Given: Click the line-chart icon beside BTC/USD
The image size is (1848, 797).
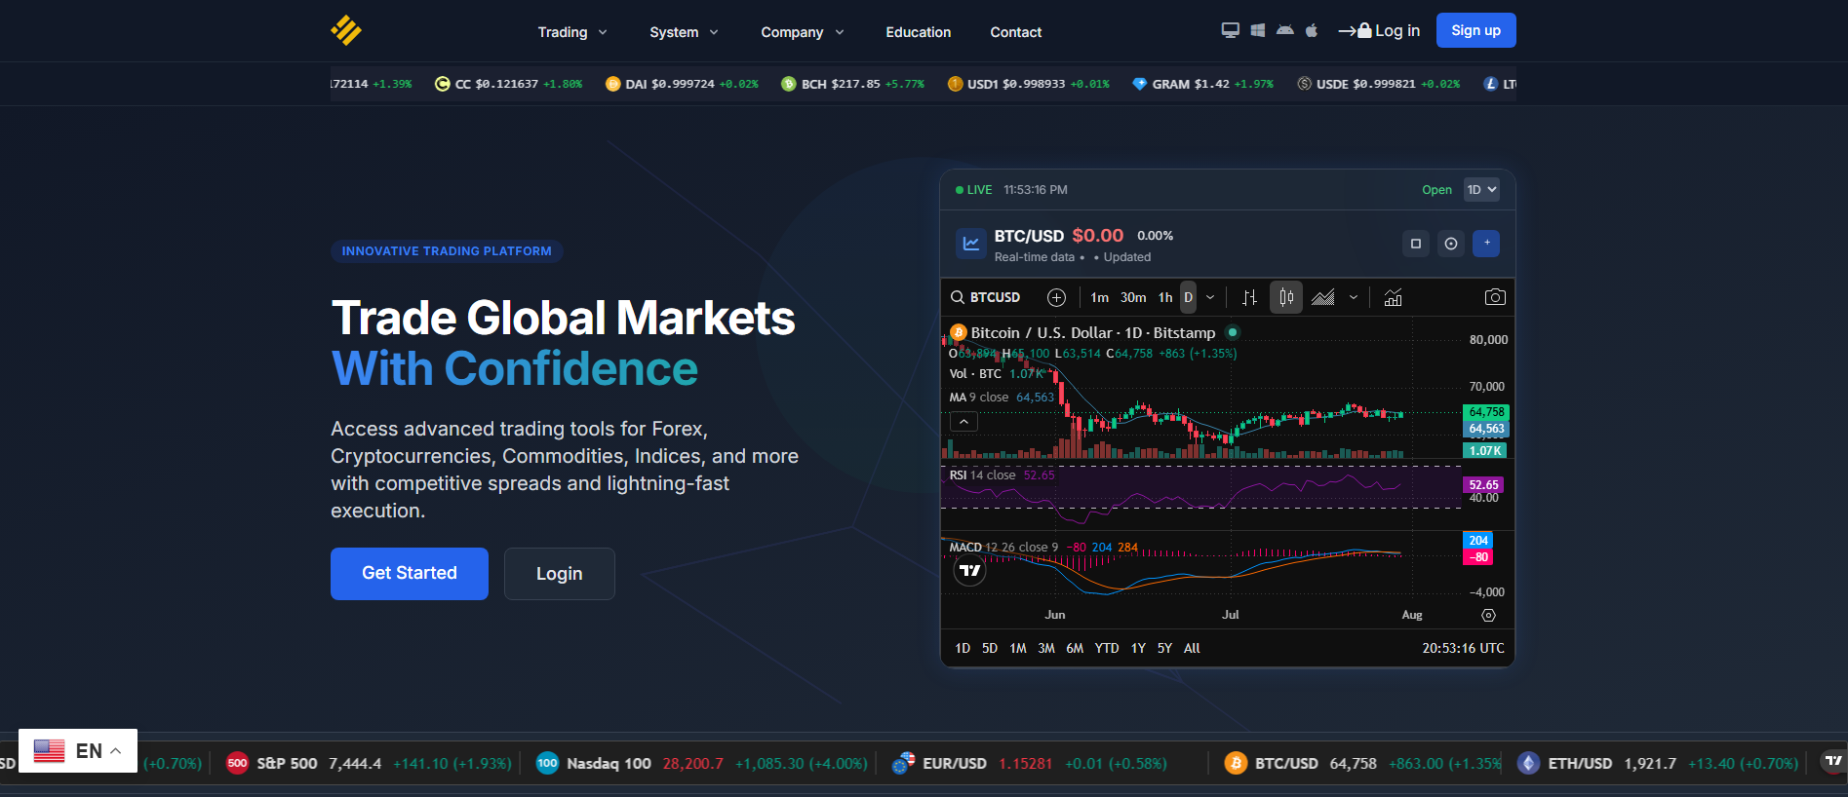Looking at the screenshot, I should [x=971, y=244].
